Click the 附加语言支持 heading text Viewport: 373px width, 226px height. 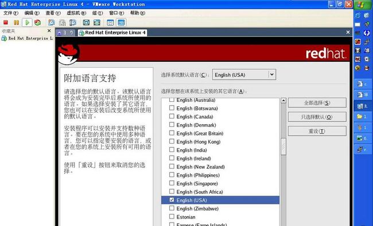click(90, 78)
